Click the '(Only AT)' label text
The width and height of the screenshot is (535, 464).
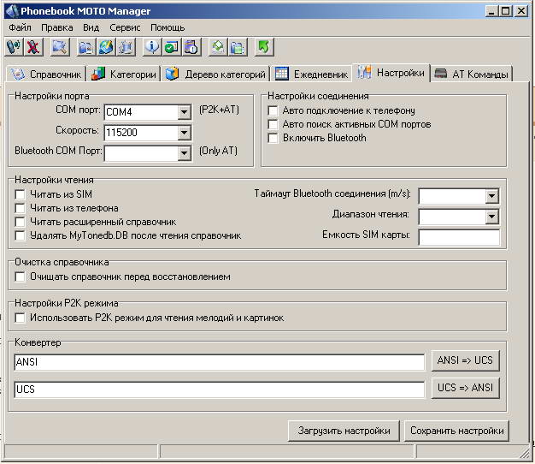(219, 151)
